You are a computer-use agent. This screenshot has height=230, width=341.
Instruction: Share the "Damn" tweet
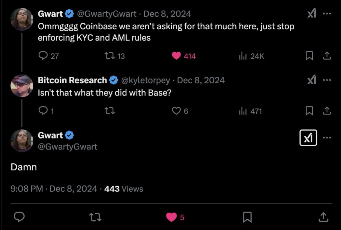(x=323, y=217)
